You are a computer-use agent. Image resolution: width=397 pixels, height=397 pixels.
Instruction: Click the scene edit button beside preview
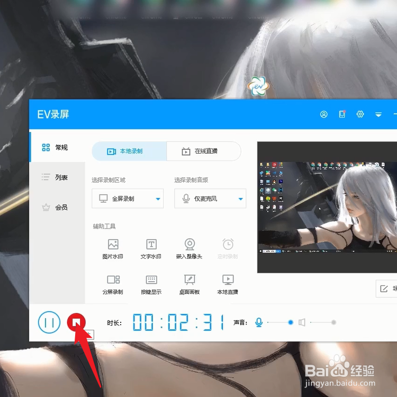point(386,288)
